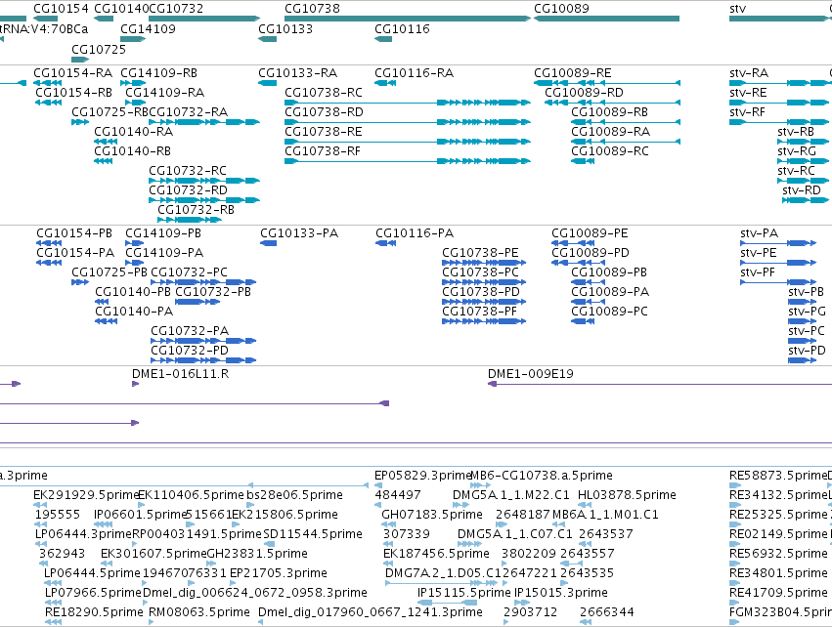Click the stv gene label

point(737,9)
